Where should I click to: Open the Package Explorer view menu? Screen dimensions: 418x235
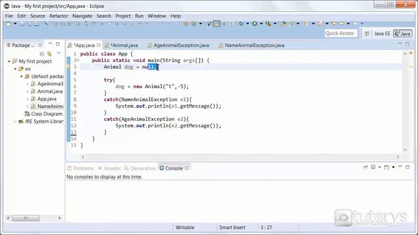[59, 54]
